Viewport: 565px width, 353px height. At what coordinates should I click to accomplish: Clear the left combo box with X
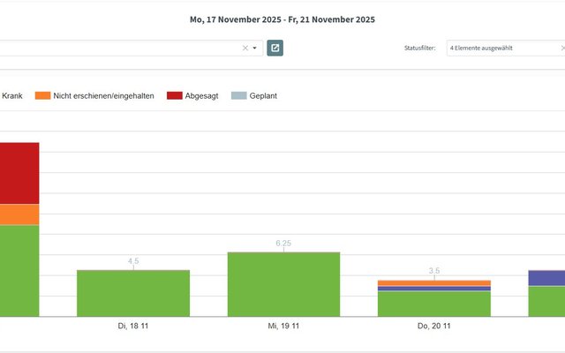pyautogui.click(x=245, y=48)
